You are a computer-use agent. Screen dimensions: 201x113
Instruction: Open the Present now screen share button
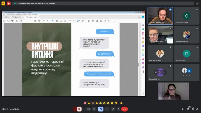tap(107, 109)
